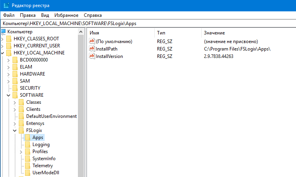
Task: Click SAM folder icon
Action: (15, 81)
